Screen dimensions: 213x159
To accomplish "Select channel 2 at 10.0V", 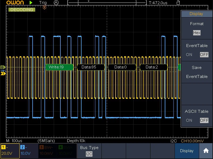I will (29, 151).
